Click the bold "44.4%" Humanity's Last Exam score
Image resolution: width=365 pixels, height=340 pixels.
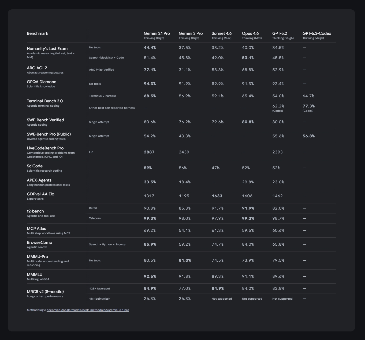[150, 48]
